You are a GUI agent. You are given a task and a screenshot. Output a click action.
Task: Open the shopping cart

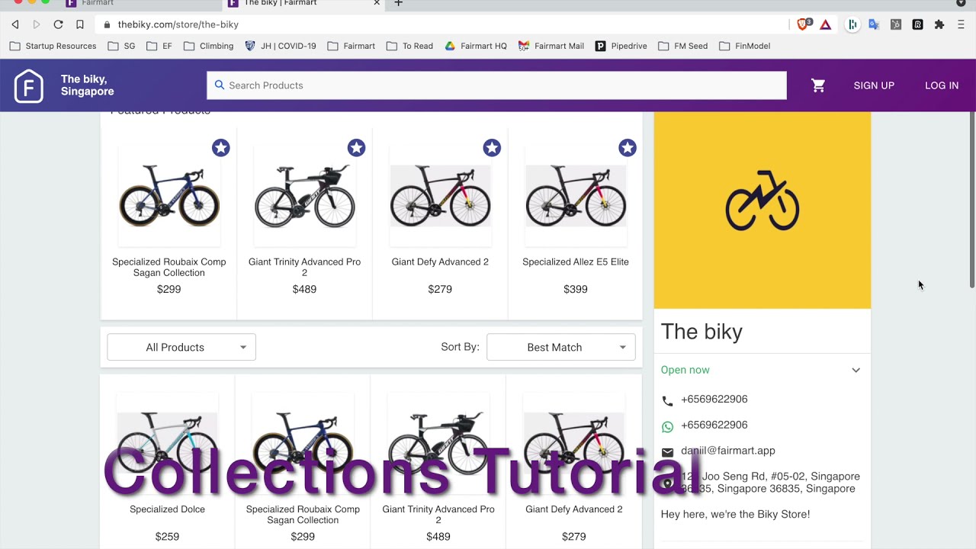pos(818,85)
